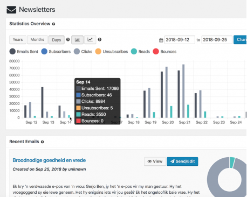Click 'Clicks: 8984' in the tooltip
Screen dimensions: 247x197
[x=93, y=101]
